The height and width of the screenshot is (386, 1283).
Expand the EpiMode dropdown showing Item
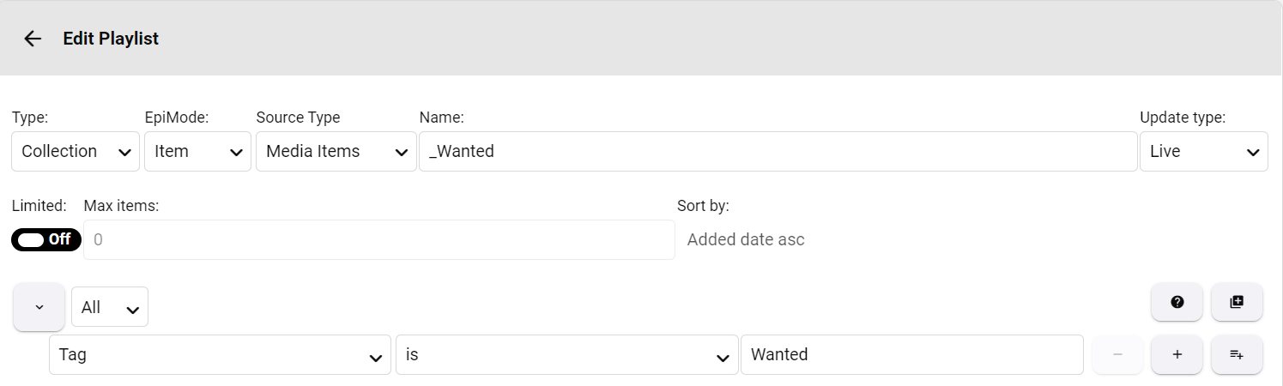tap(197, 152)
